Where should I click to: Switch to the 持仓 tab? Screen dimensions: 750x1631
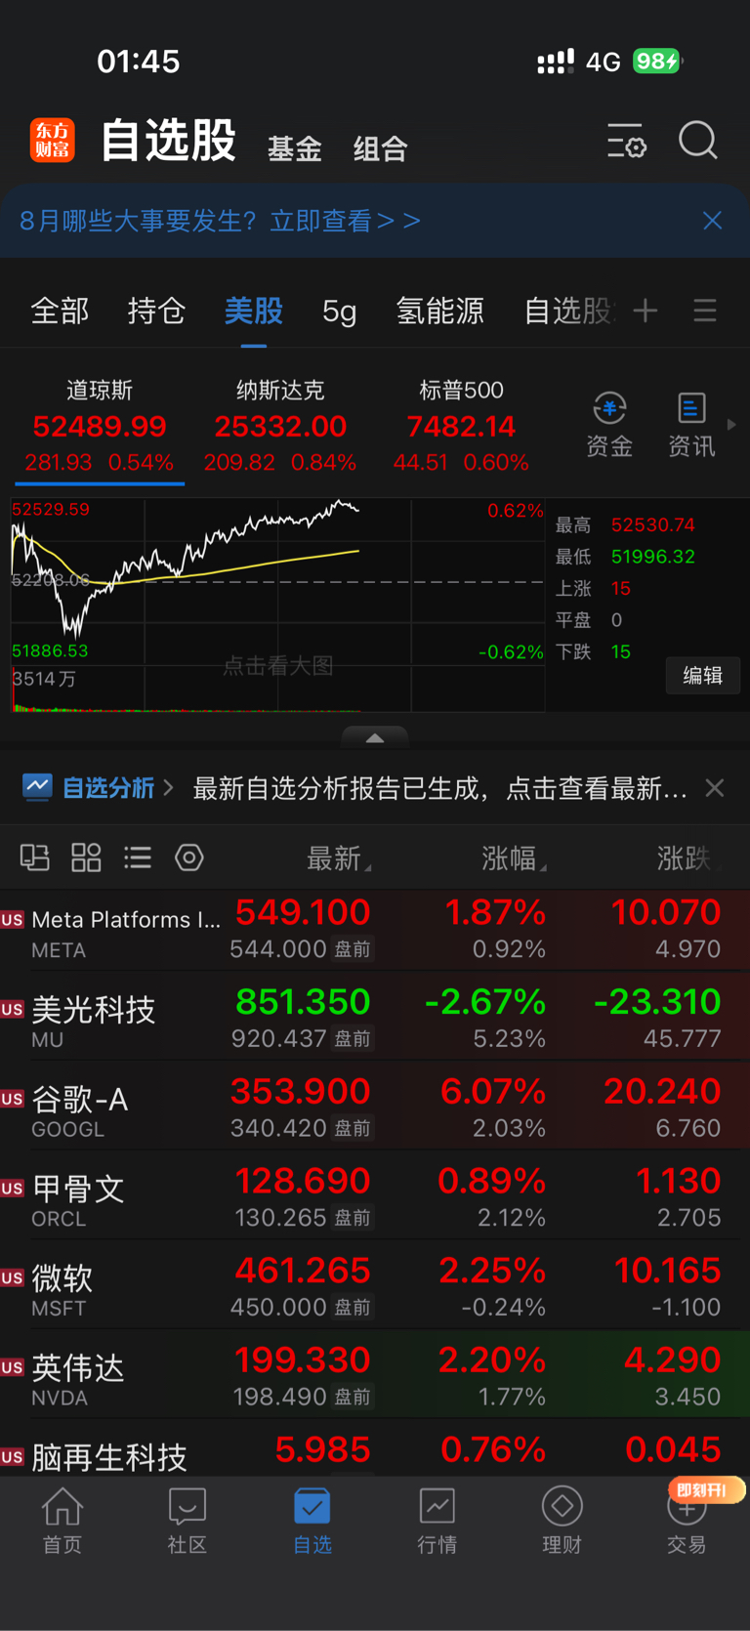click(156, 312)
